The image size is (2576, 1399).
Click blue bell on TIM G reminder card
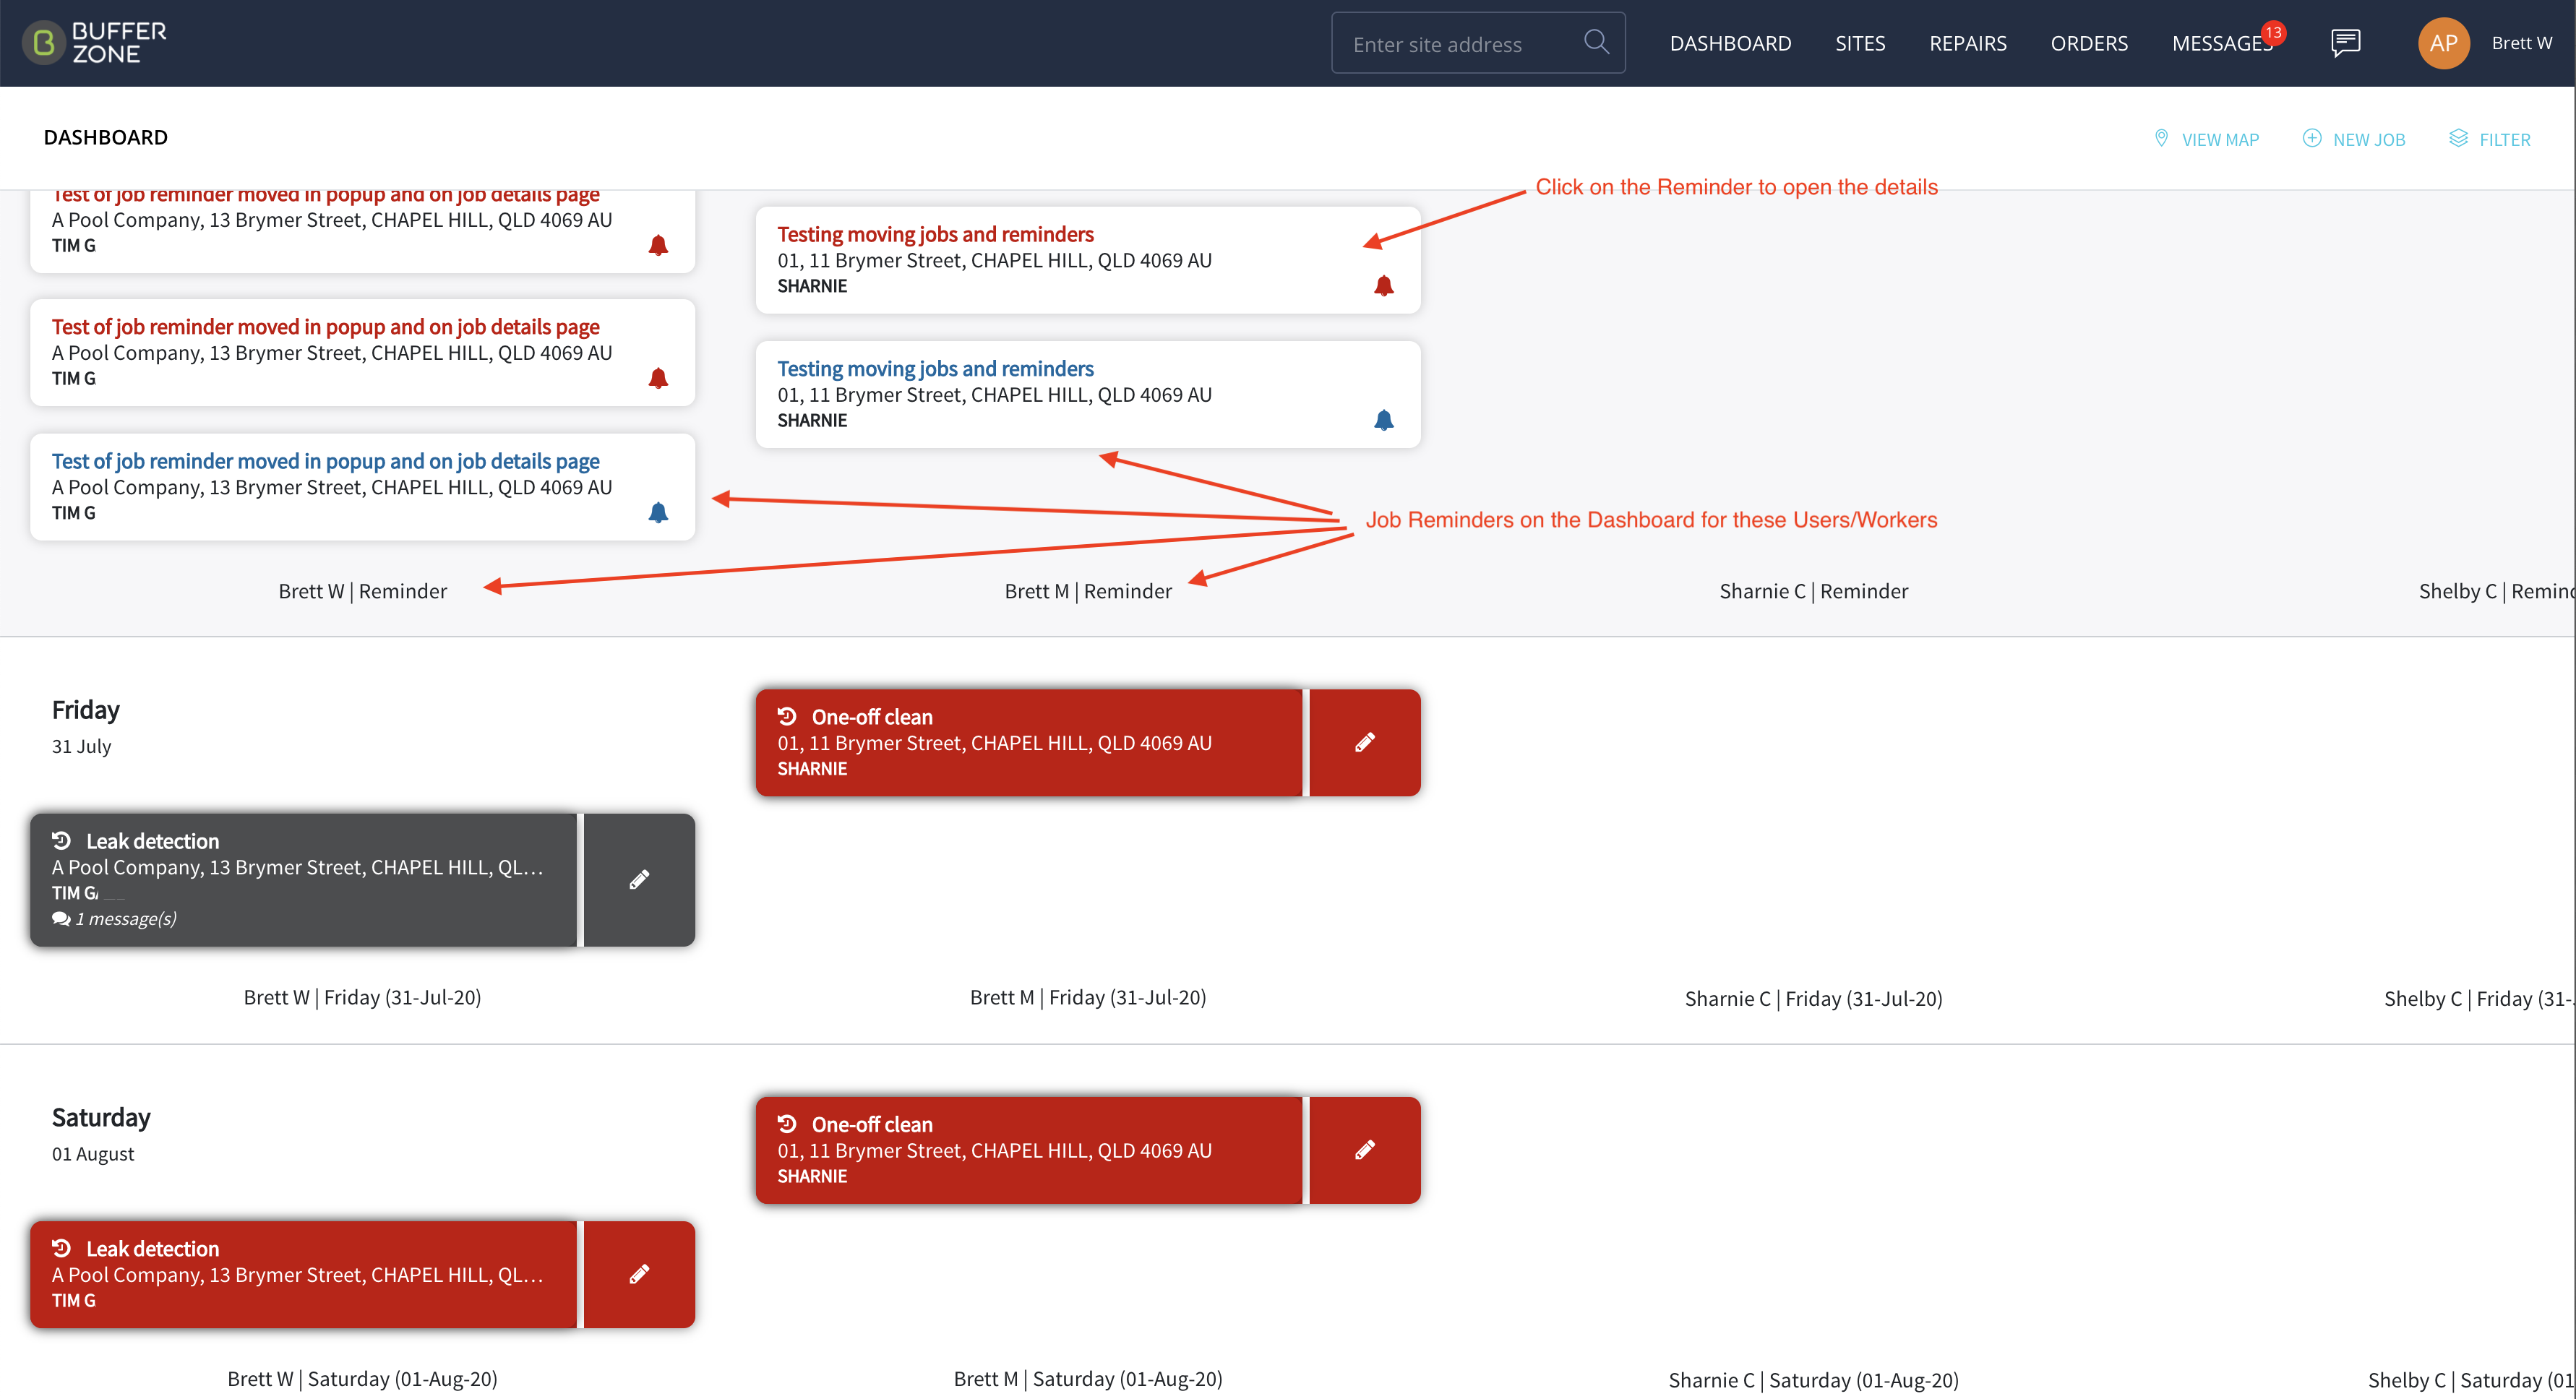(658, 512)
